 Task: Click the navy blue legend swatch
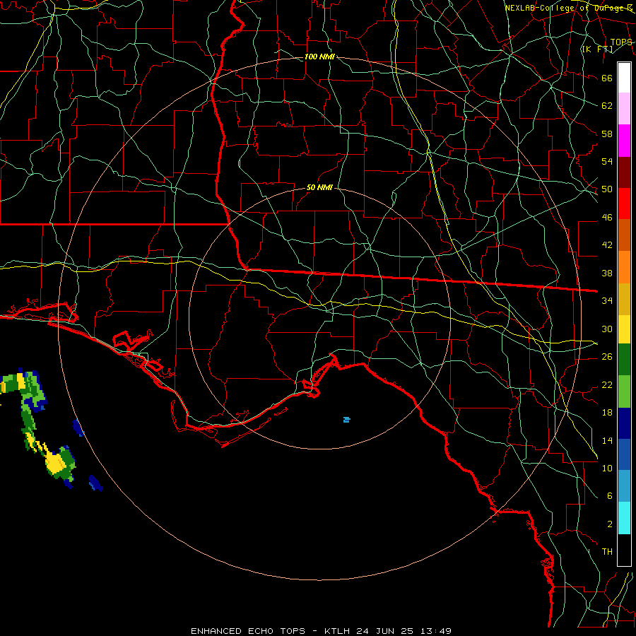[624, 423]
